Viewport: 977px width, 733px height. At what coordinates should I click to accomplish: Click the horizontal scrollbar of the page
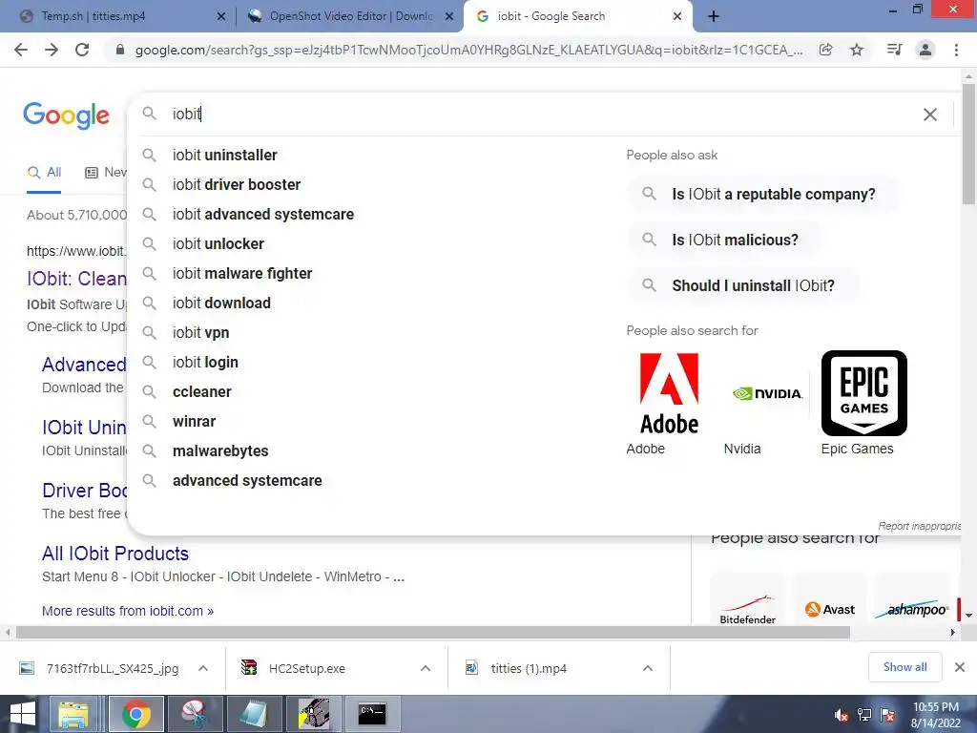433,633
